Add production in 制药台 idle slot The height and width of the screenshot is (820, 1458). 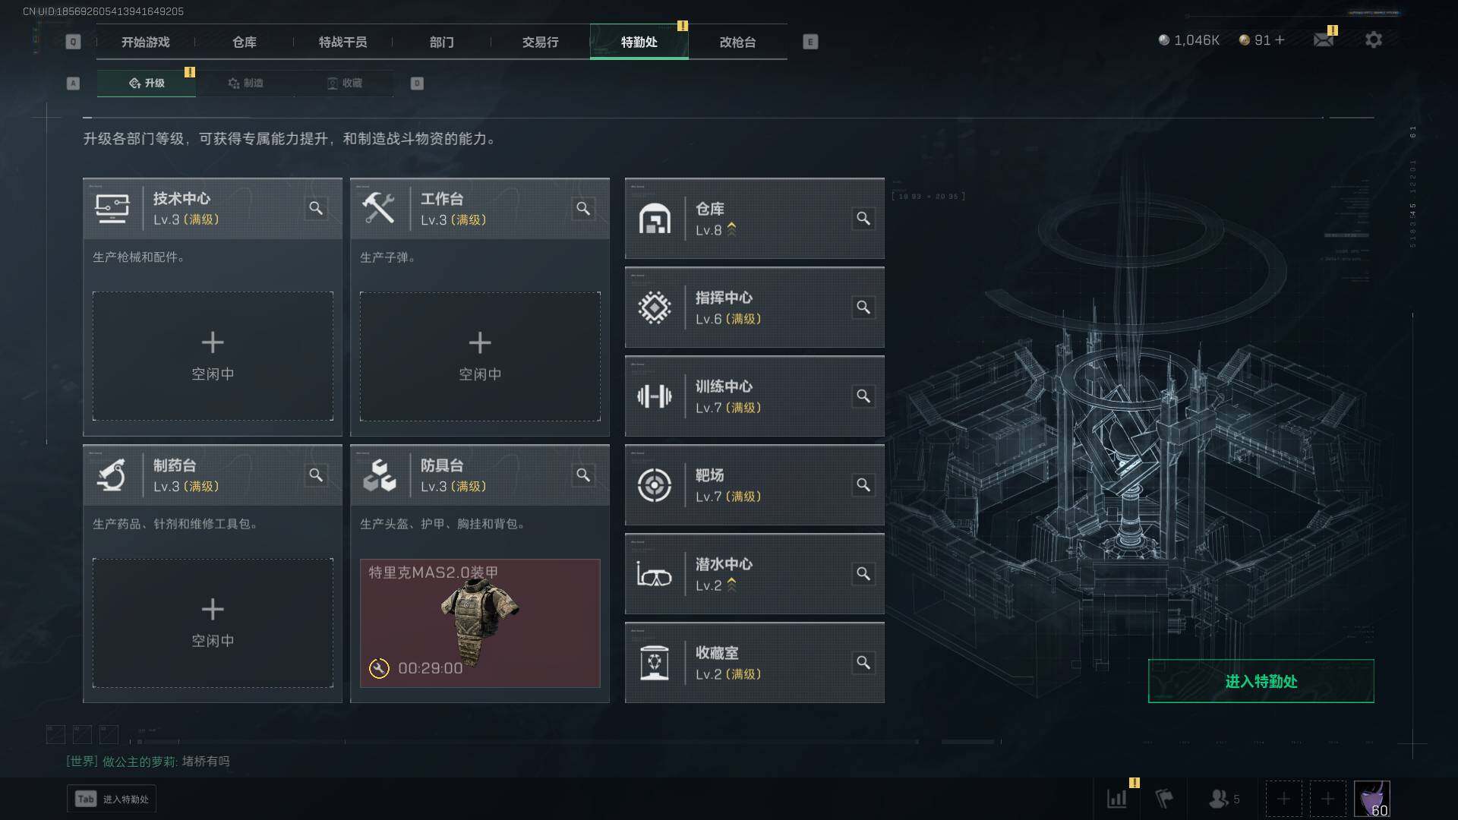213,623
